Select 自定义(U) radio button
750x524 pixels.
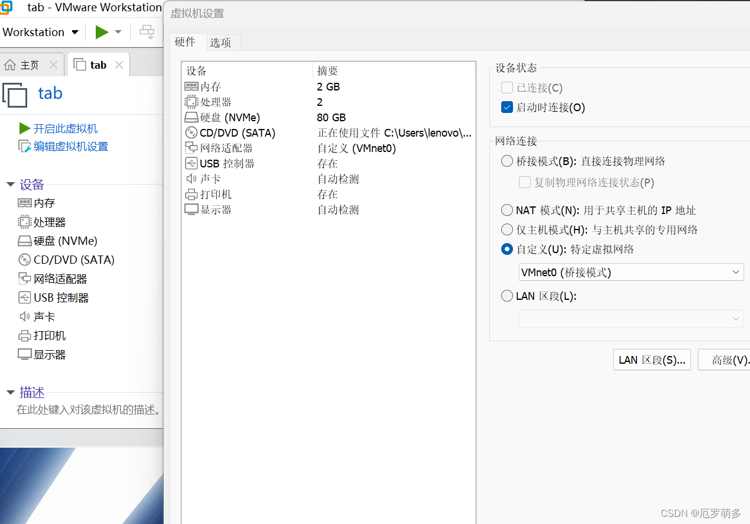[x=507, y=249]
